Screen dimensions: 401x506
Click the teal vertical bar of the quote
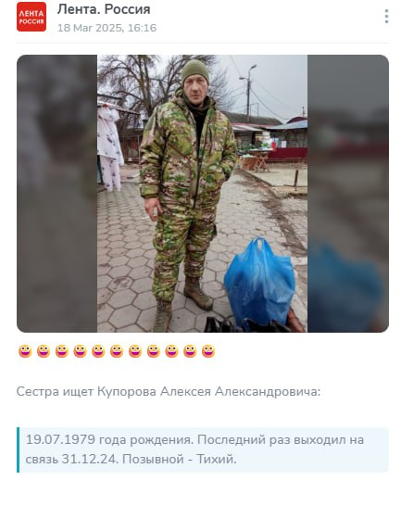(x=19, y=449)
